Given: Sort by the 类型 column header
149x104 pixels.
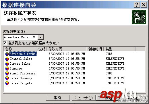Looking at the screenshot, I should click(120, 49).
